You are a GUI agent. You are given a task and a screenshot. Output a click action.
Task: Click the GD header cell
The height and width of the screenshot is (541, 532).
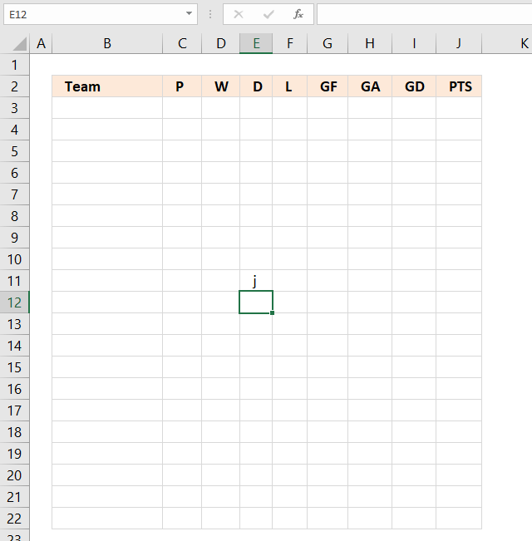(414, 86)
